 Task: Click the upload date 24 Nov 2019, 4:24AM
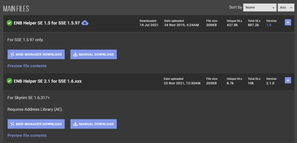tap(182, 25)
